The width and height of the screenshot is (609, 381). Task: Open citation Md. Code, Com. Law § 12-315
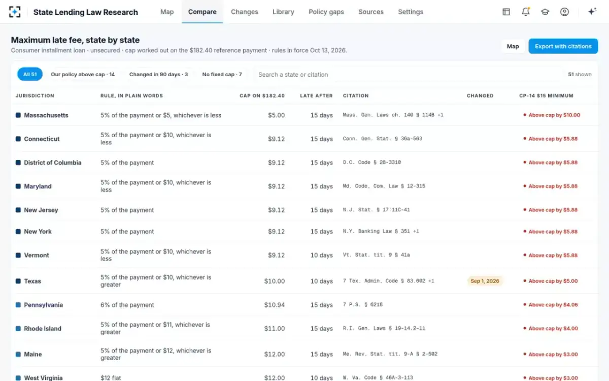coord(384,186)
